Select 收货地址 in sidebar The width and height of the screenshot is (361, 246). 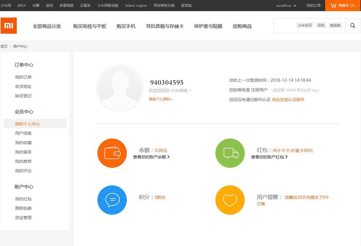click(x=23, y=86)
